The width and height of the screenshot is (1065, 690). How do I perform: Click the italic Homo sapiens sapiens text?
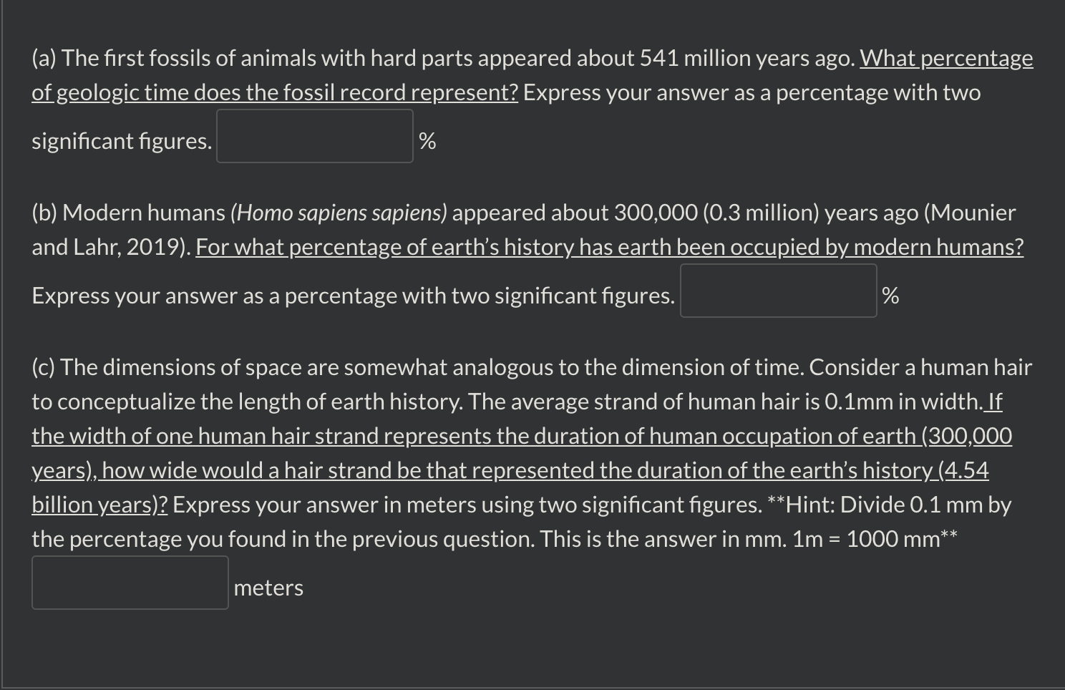(x=341, y=213)
